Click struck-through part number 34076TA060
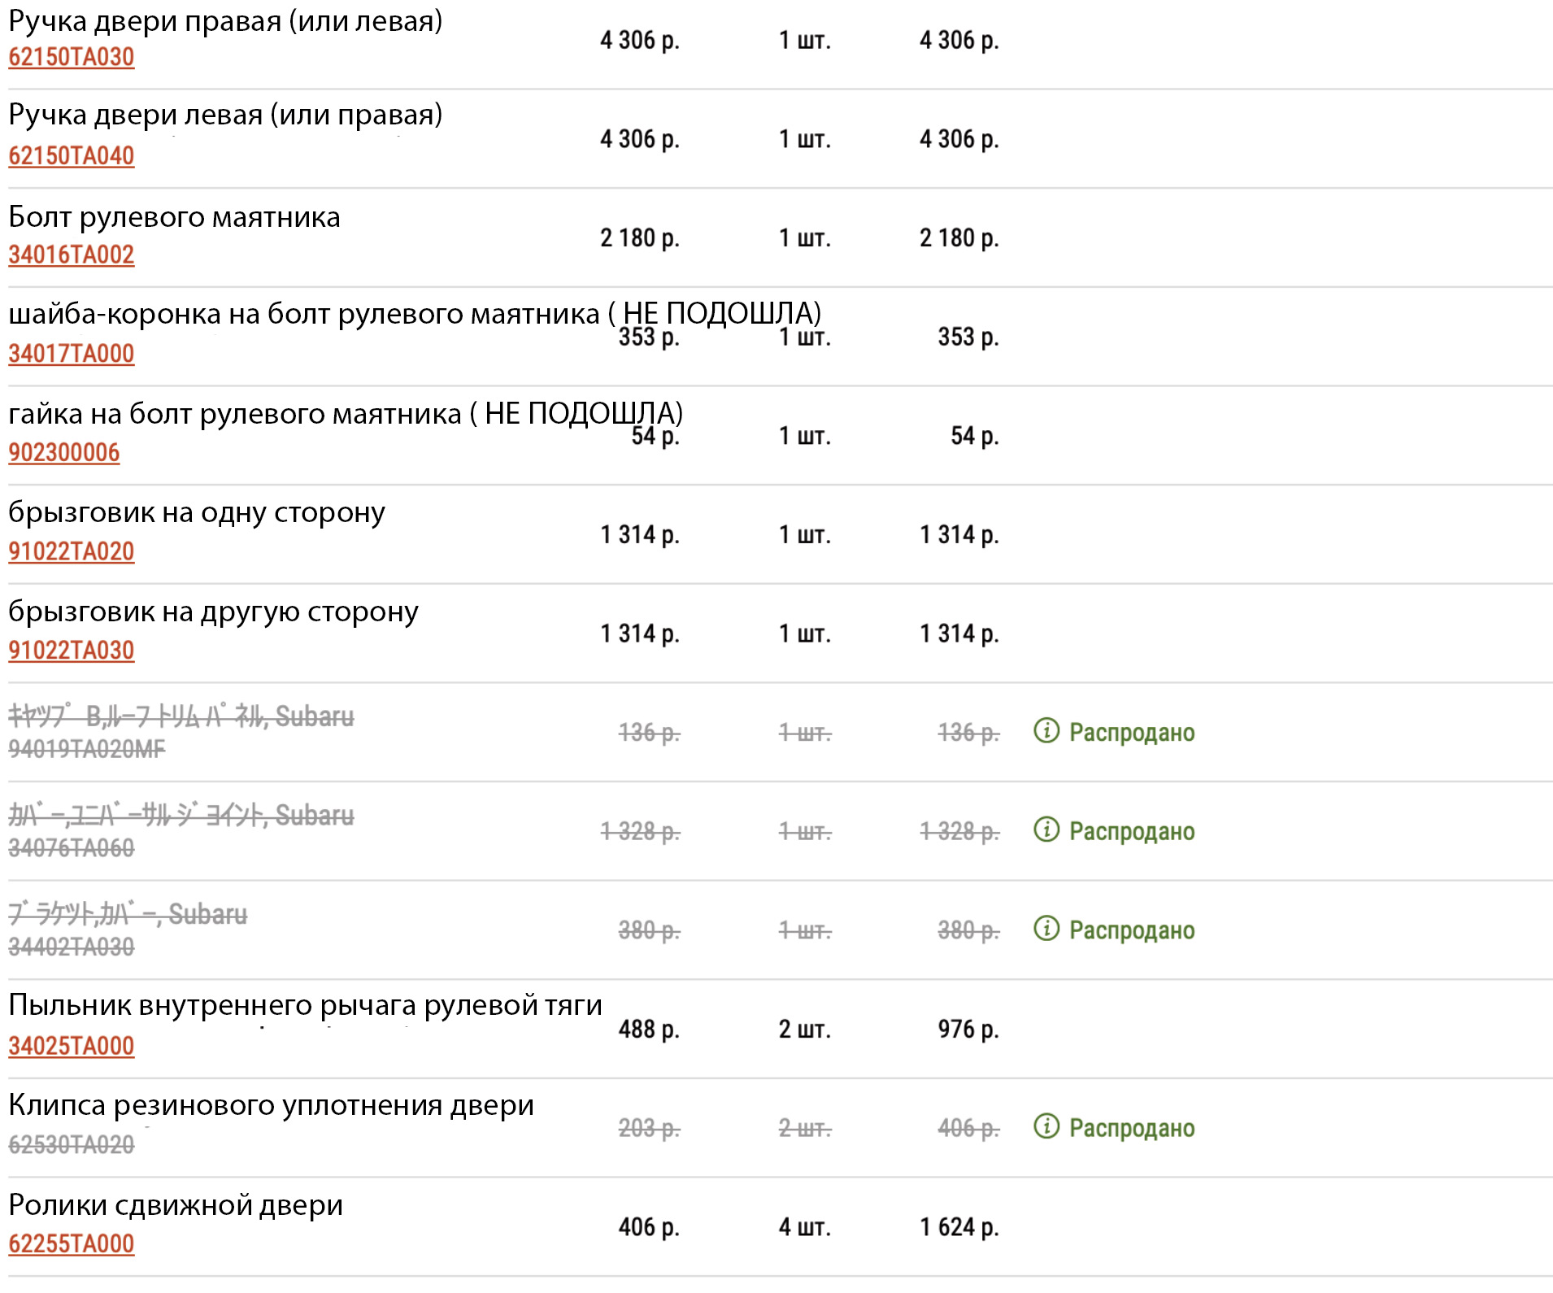The width and height of the screenshot is (1553, 1293). point(72,849)
